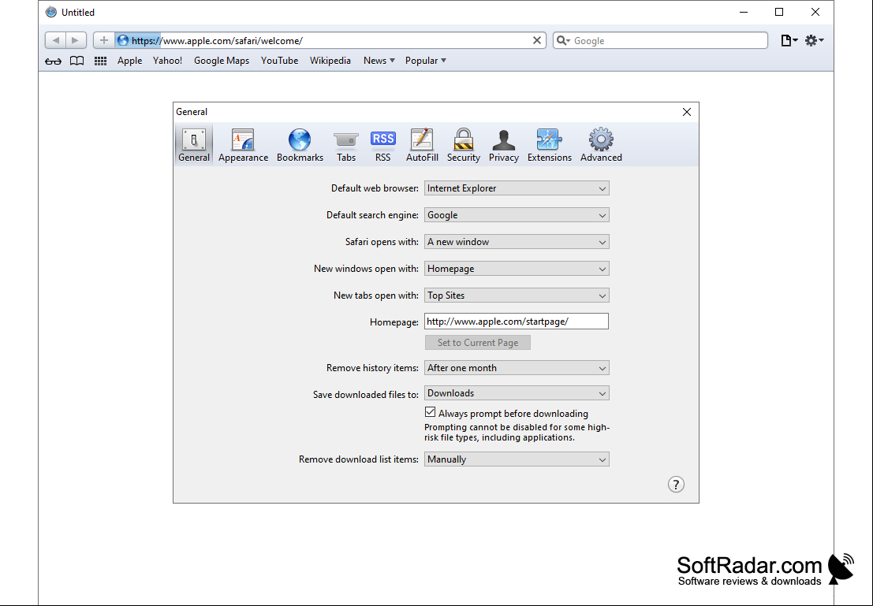This screenshot has height=606, width=873.
Task: Expand the Popular bookmarks folder
Action: tap(426, 61)
